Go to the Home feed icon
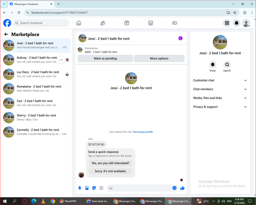 click(x=79, y=23)
